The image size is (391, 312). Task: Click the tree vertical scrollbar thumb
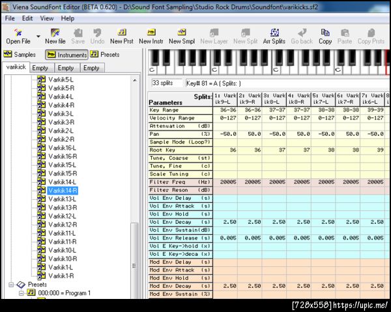click(x=135, y=260)
